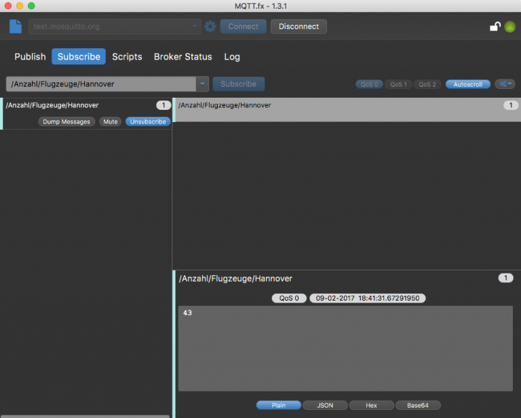The height and width of the screenshot is (418, 521).
Task: Select QoS 1 for subscription
Action: tap(398, 84)
